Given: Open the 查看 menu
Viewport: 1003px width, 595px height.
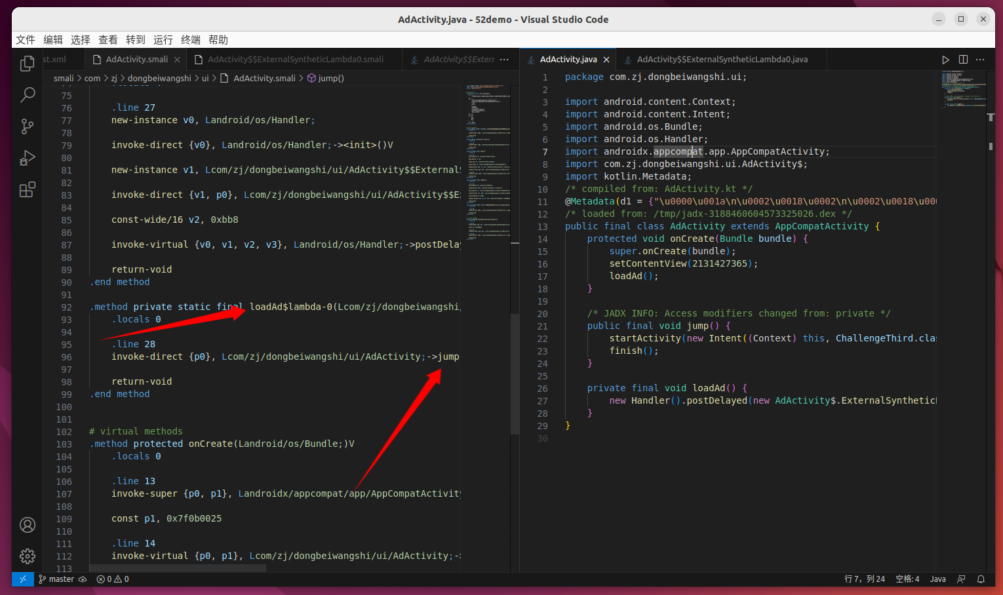Looking at the screenshot, I should tap(108, 40).
